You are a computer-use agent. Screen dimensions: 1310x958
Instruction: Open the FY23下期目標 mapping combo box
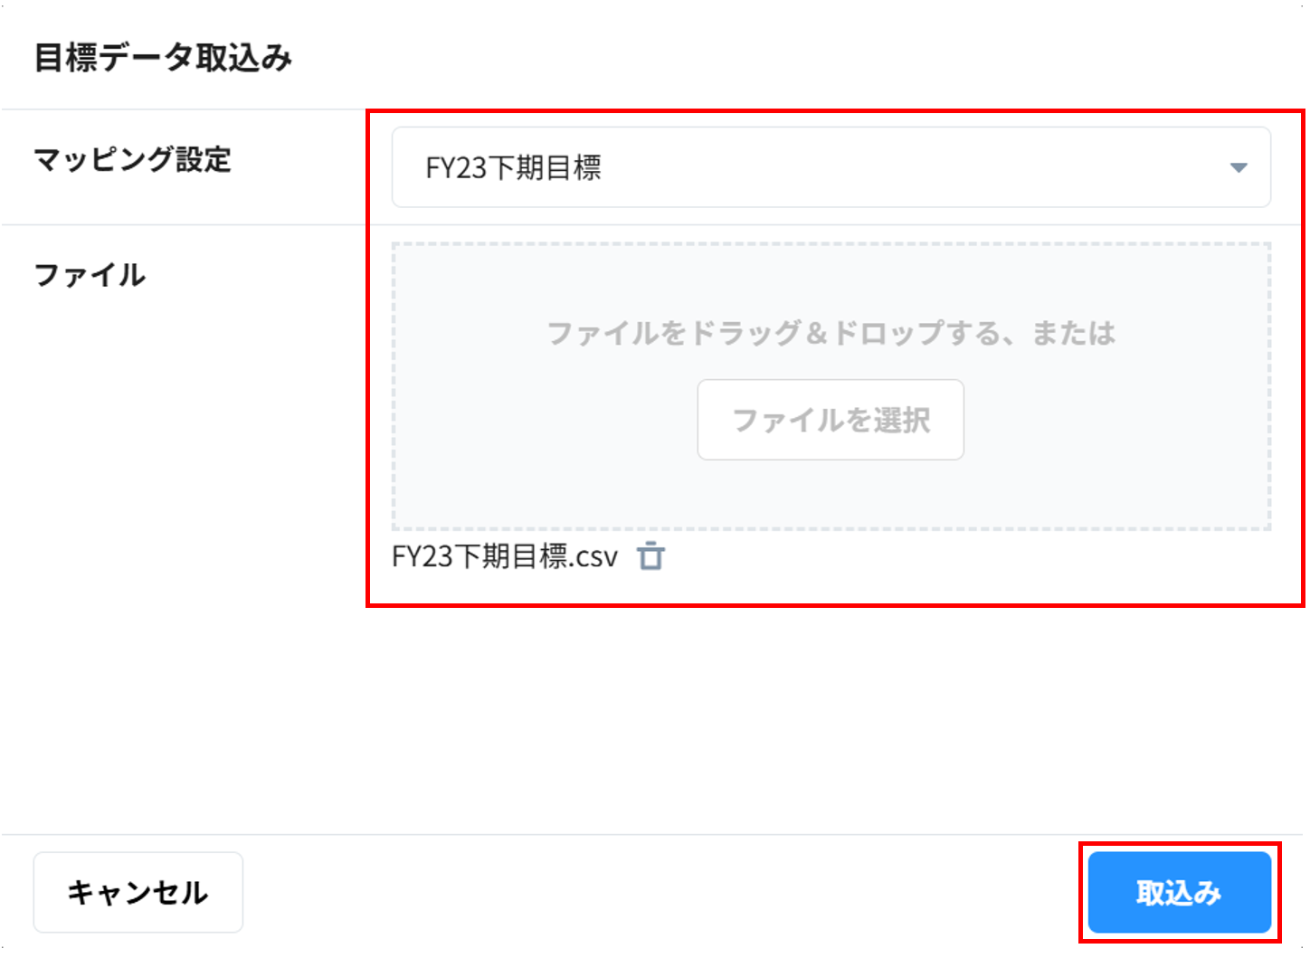(831, 167)
